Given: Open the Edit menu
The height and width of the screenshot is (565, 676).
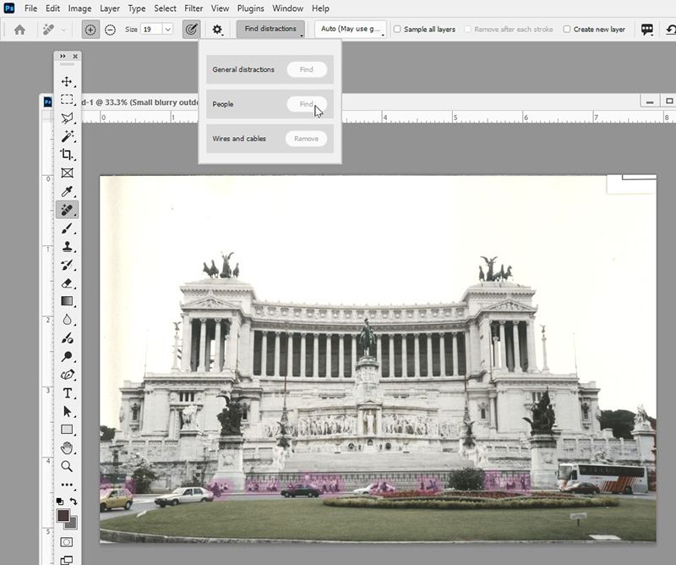Looking at the screenshot, I should point(52,8).
